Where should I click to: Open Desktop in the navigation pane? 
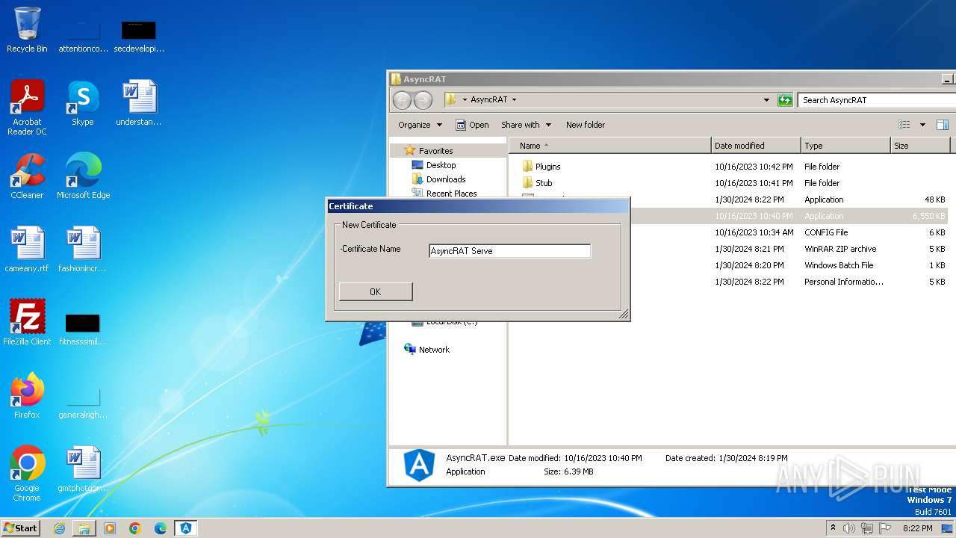click(x=441, y=165)
